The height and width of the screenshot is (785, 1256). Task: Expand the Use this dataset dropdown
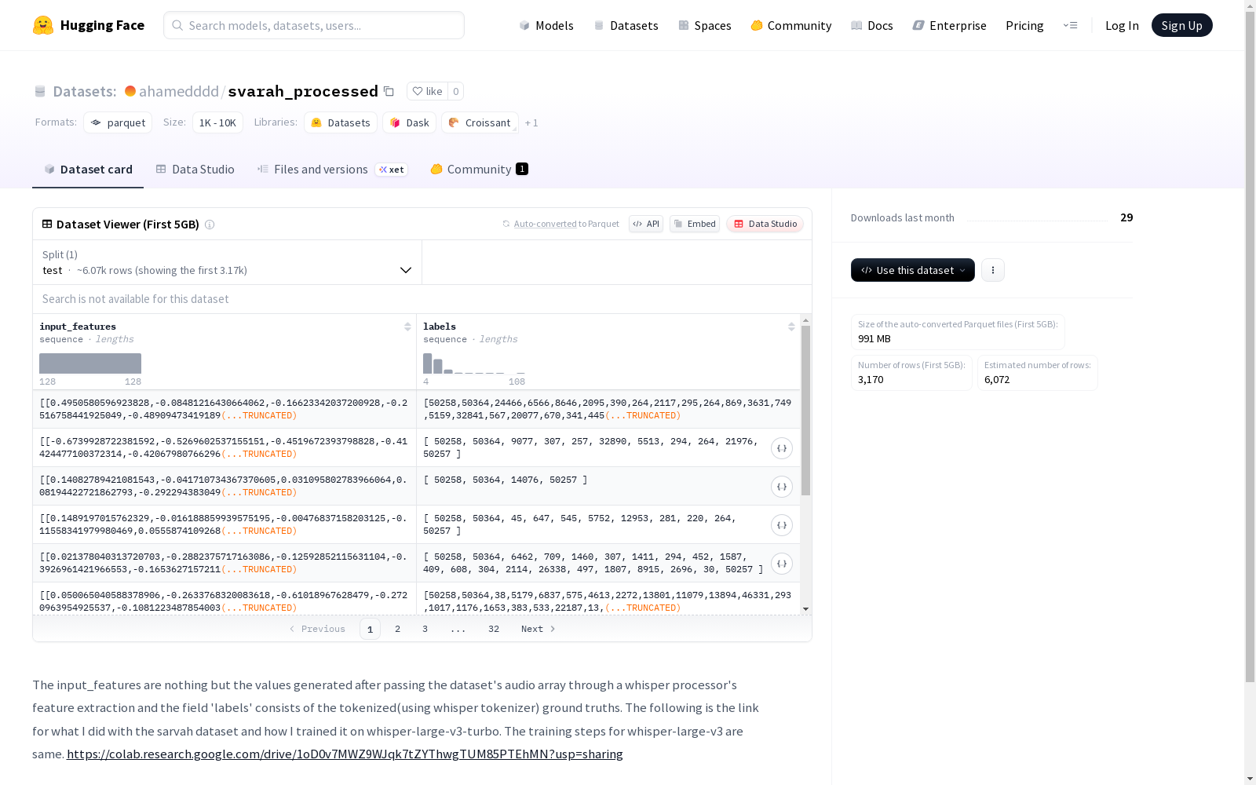(913, 270)
